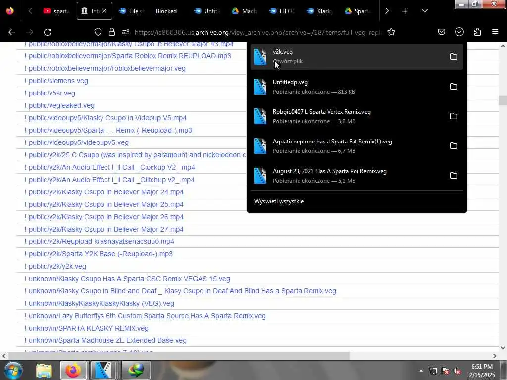Viewport: 507px width, 380px height.
Task: Open Vegas Pro from the taskbar
Action: click(x=103, y=370)
